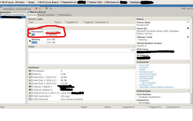This screenshot has height=121, width=193.
Task: Collapse the Hardware panel
Action: 134,67
